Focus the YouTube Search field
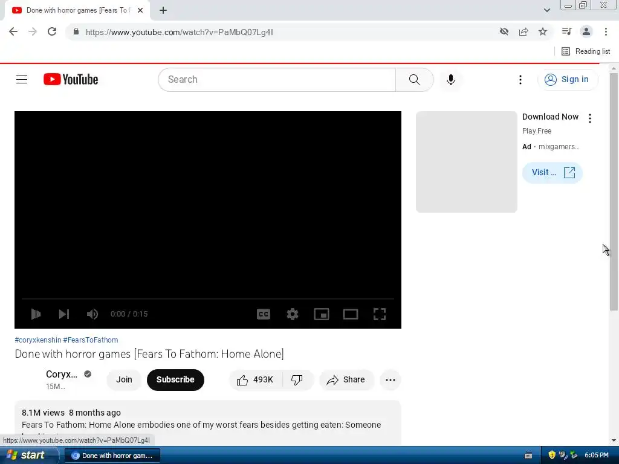 click(x=277, y=79)
